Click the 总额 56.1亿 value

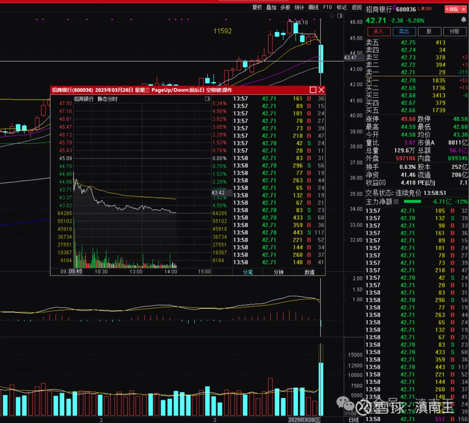click(459, 150)
